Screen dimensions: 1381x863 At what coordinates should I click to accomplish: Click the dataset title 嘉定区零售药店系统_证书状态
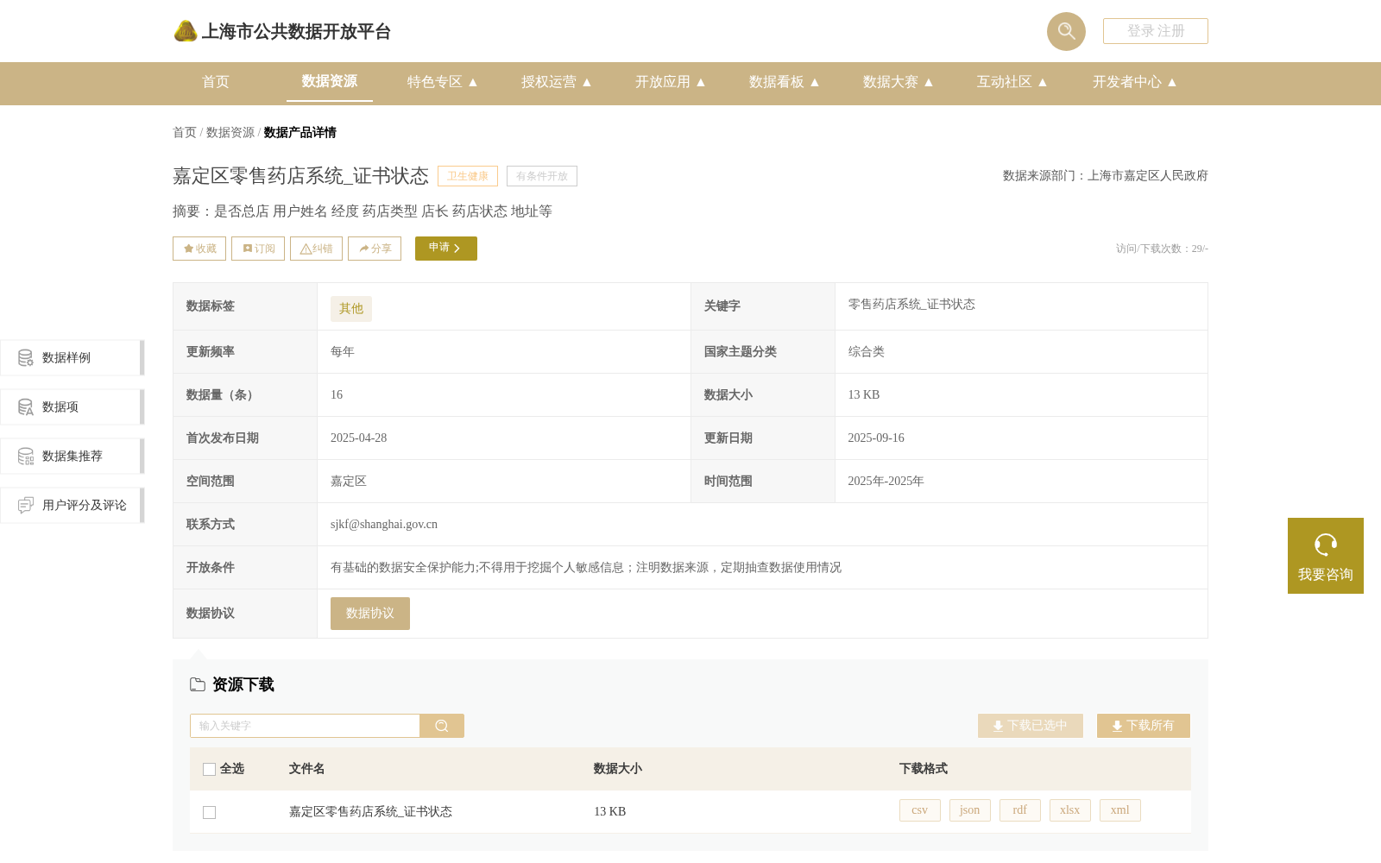[x=300, y=176]
